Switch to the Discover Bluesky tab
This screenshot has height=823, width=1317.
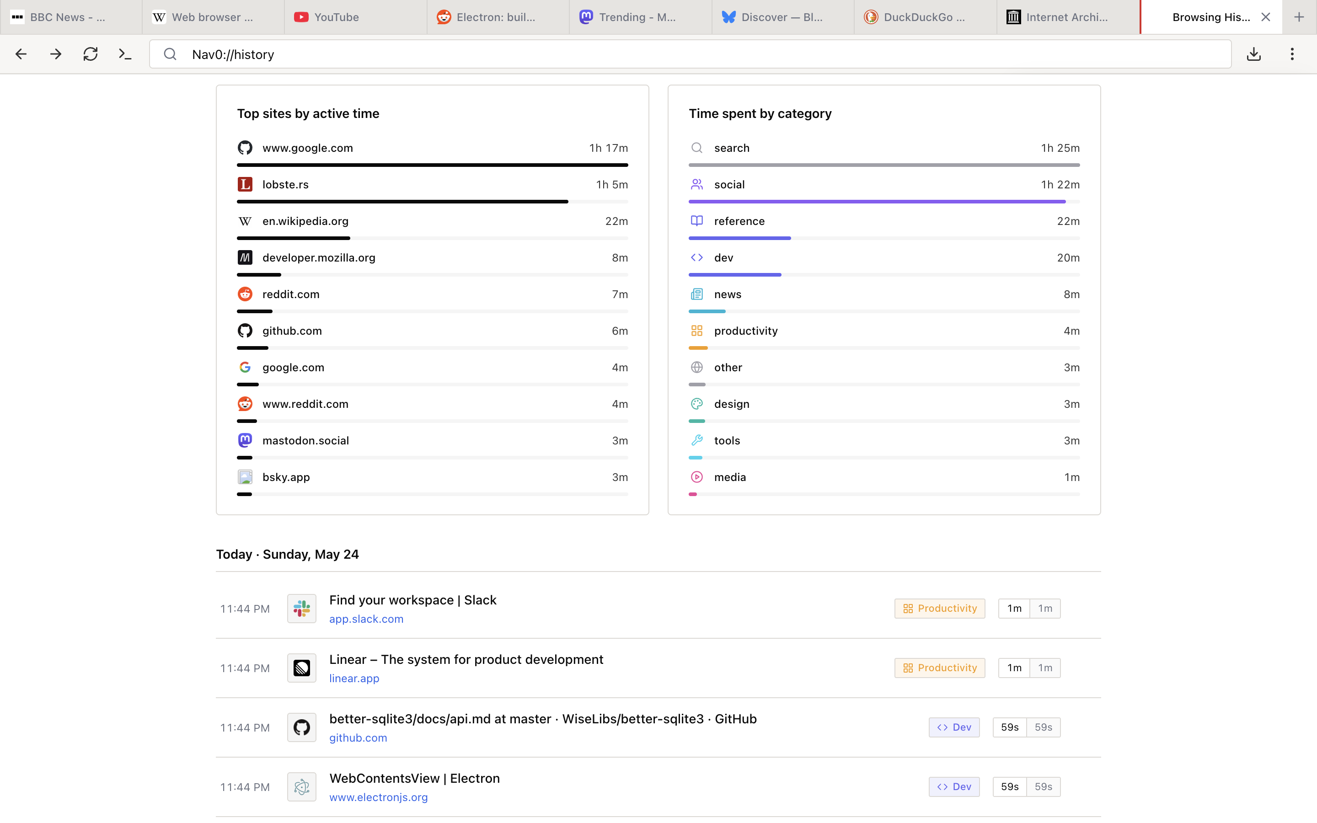tap(783, 17)
